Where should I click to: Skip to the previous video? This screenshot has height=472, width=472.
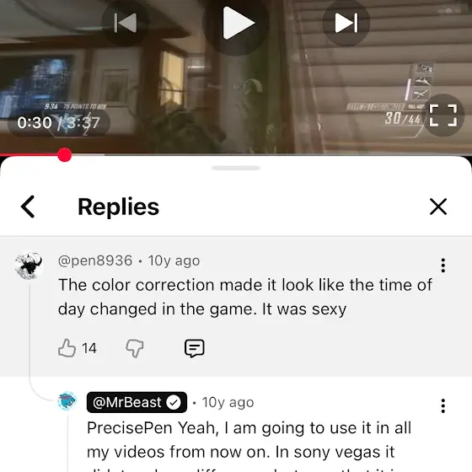tap(126, 23)
